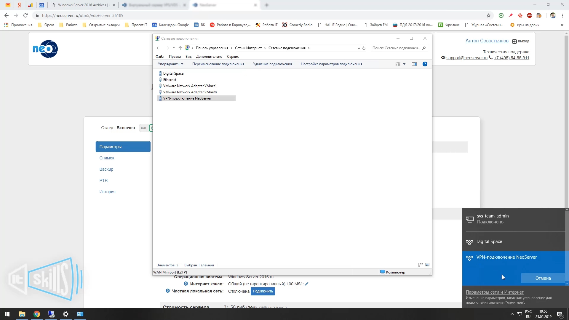Toggle the preview pane icon in Explorer toolbar
Image resolution: width=569 pixels, height=320 pixels.
(414, 64)
